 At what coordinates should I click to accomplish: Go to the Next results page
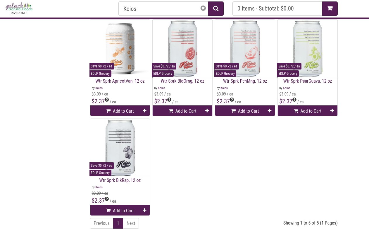coord(131,223)
